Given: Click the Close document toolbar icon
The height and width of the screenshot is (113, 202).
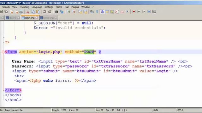Looking at the screenshot, I should coord(11,12).
